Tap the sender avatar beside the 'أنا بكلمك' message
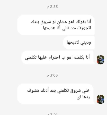Viewport: 107px width, 115px height. point(101,60)
